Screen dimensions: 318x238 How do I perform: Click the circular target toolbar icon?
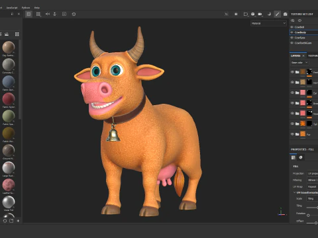click(74, 14)
